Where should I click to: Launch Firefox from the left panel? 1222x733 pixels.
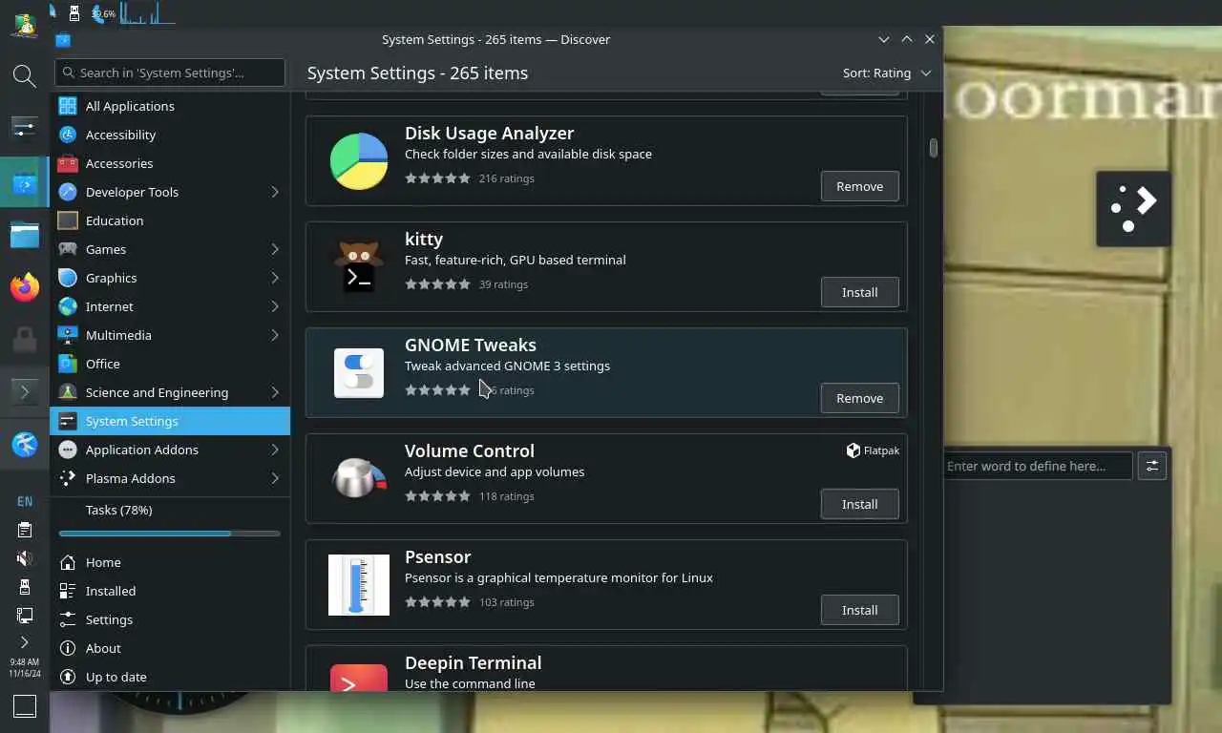coord(25,287)
